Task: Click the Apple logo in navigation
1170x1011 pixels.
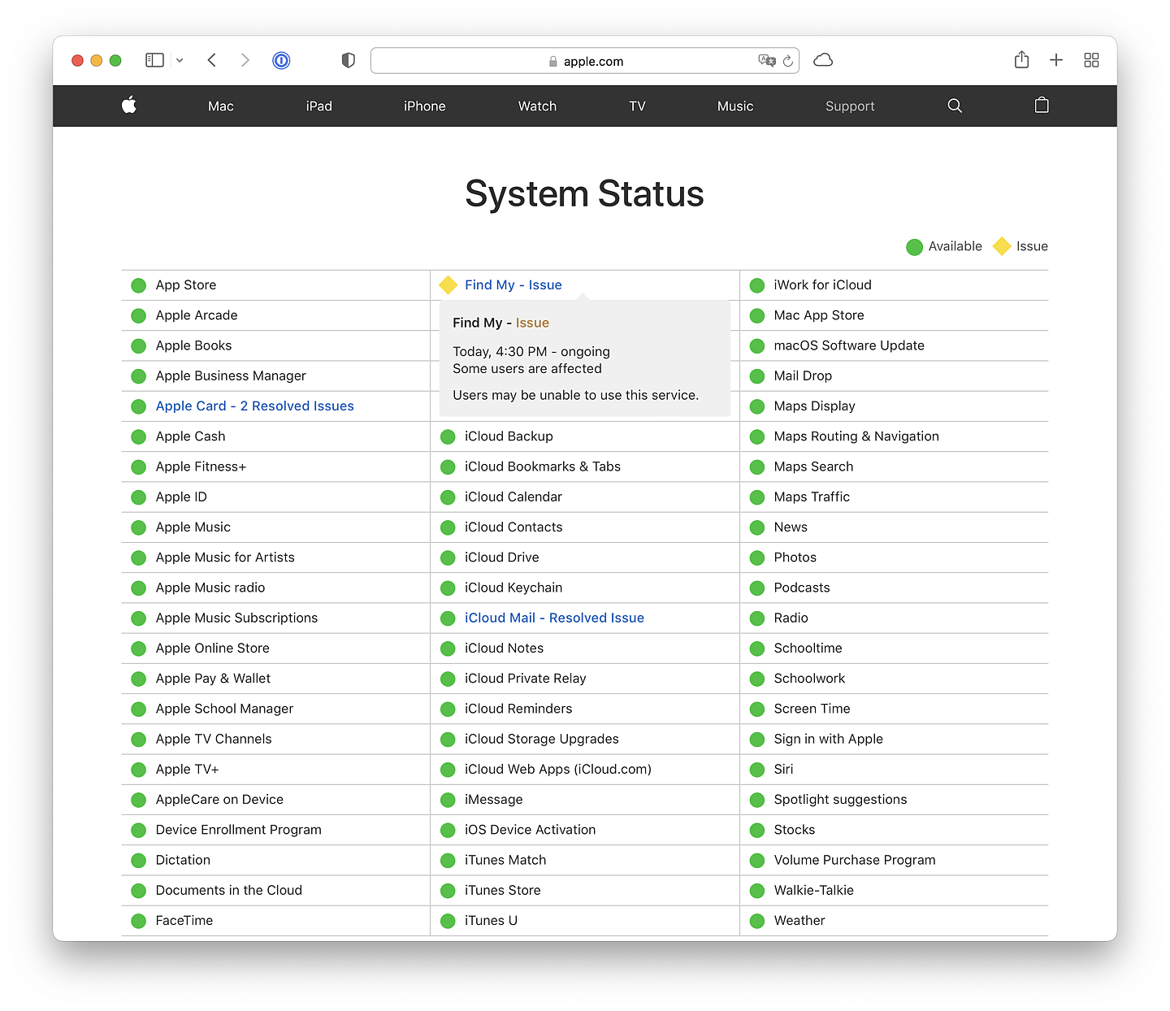Action: 129,105
